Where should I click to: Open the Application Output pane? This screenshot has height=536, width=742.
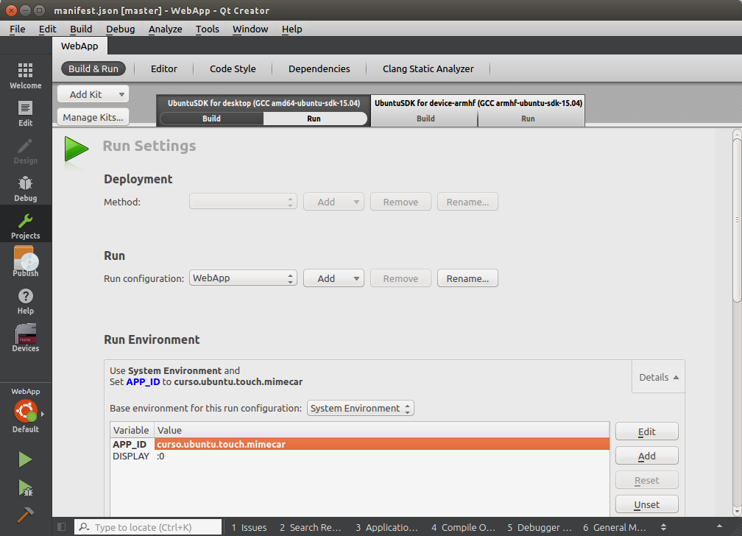[386, 527]
